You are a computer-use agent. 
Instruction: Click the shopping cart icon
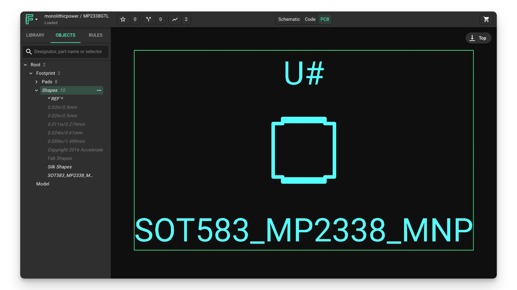point(486,19)
